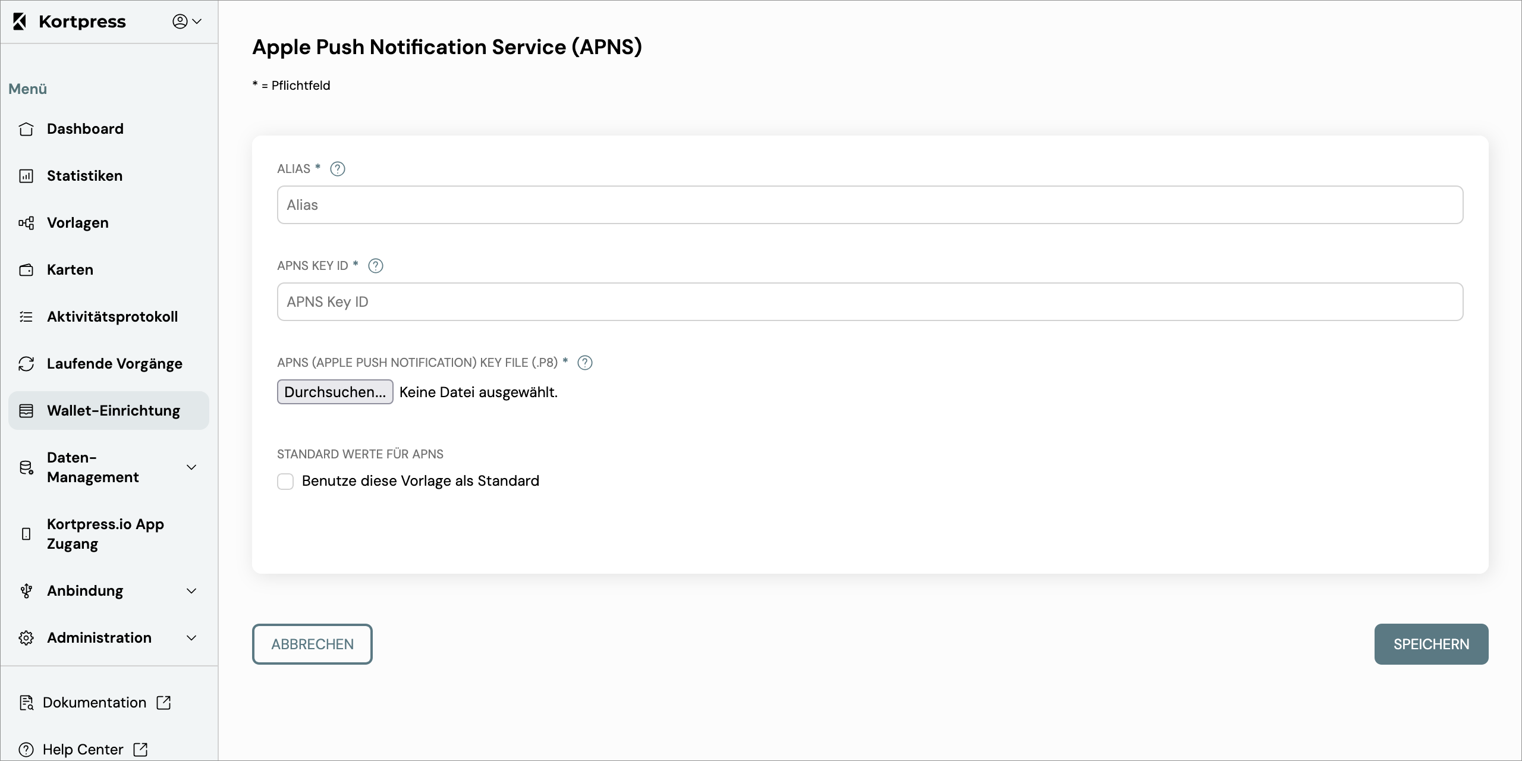1522x761 pixels.
Task: Open Karten menu item
Action: click(109, 270)
